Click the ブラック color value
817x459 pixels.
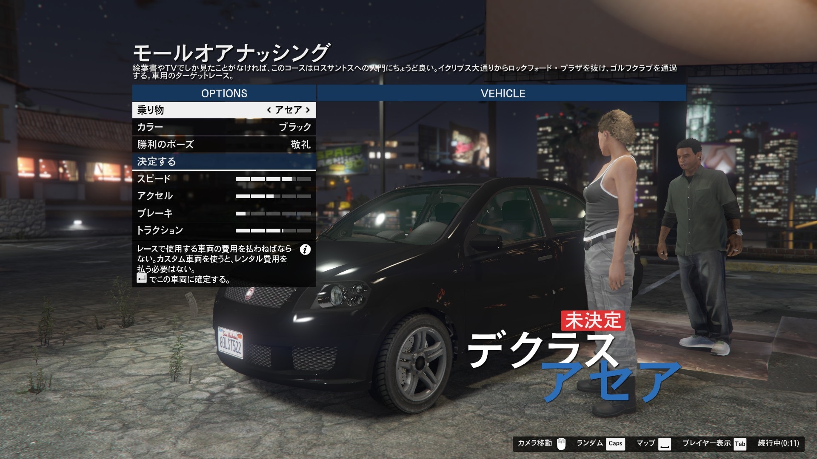[x=295, y=127]
